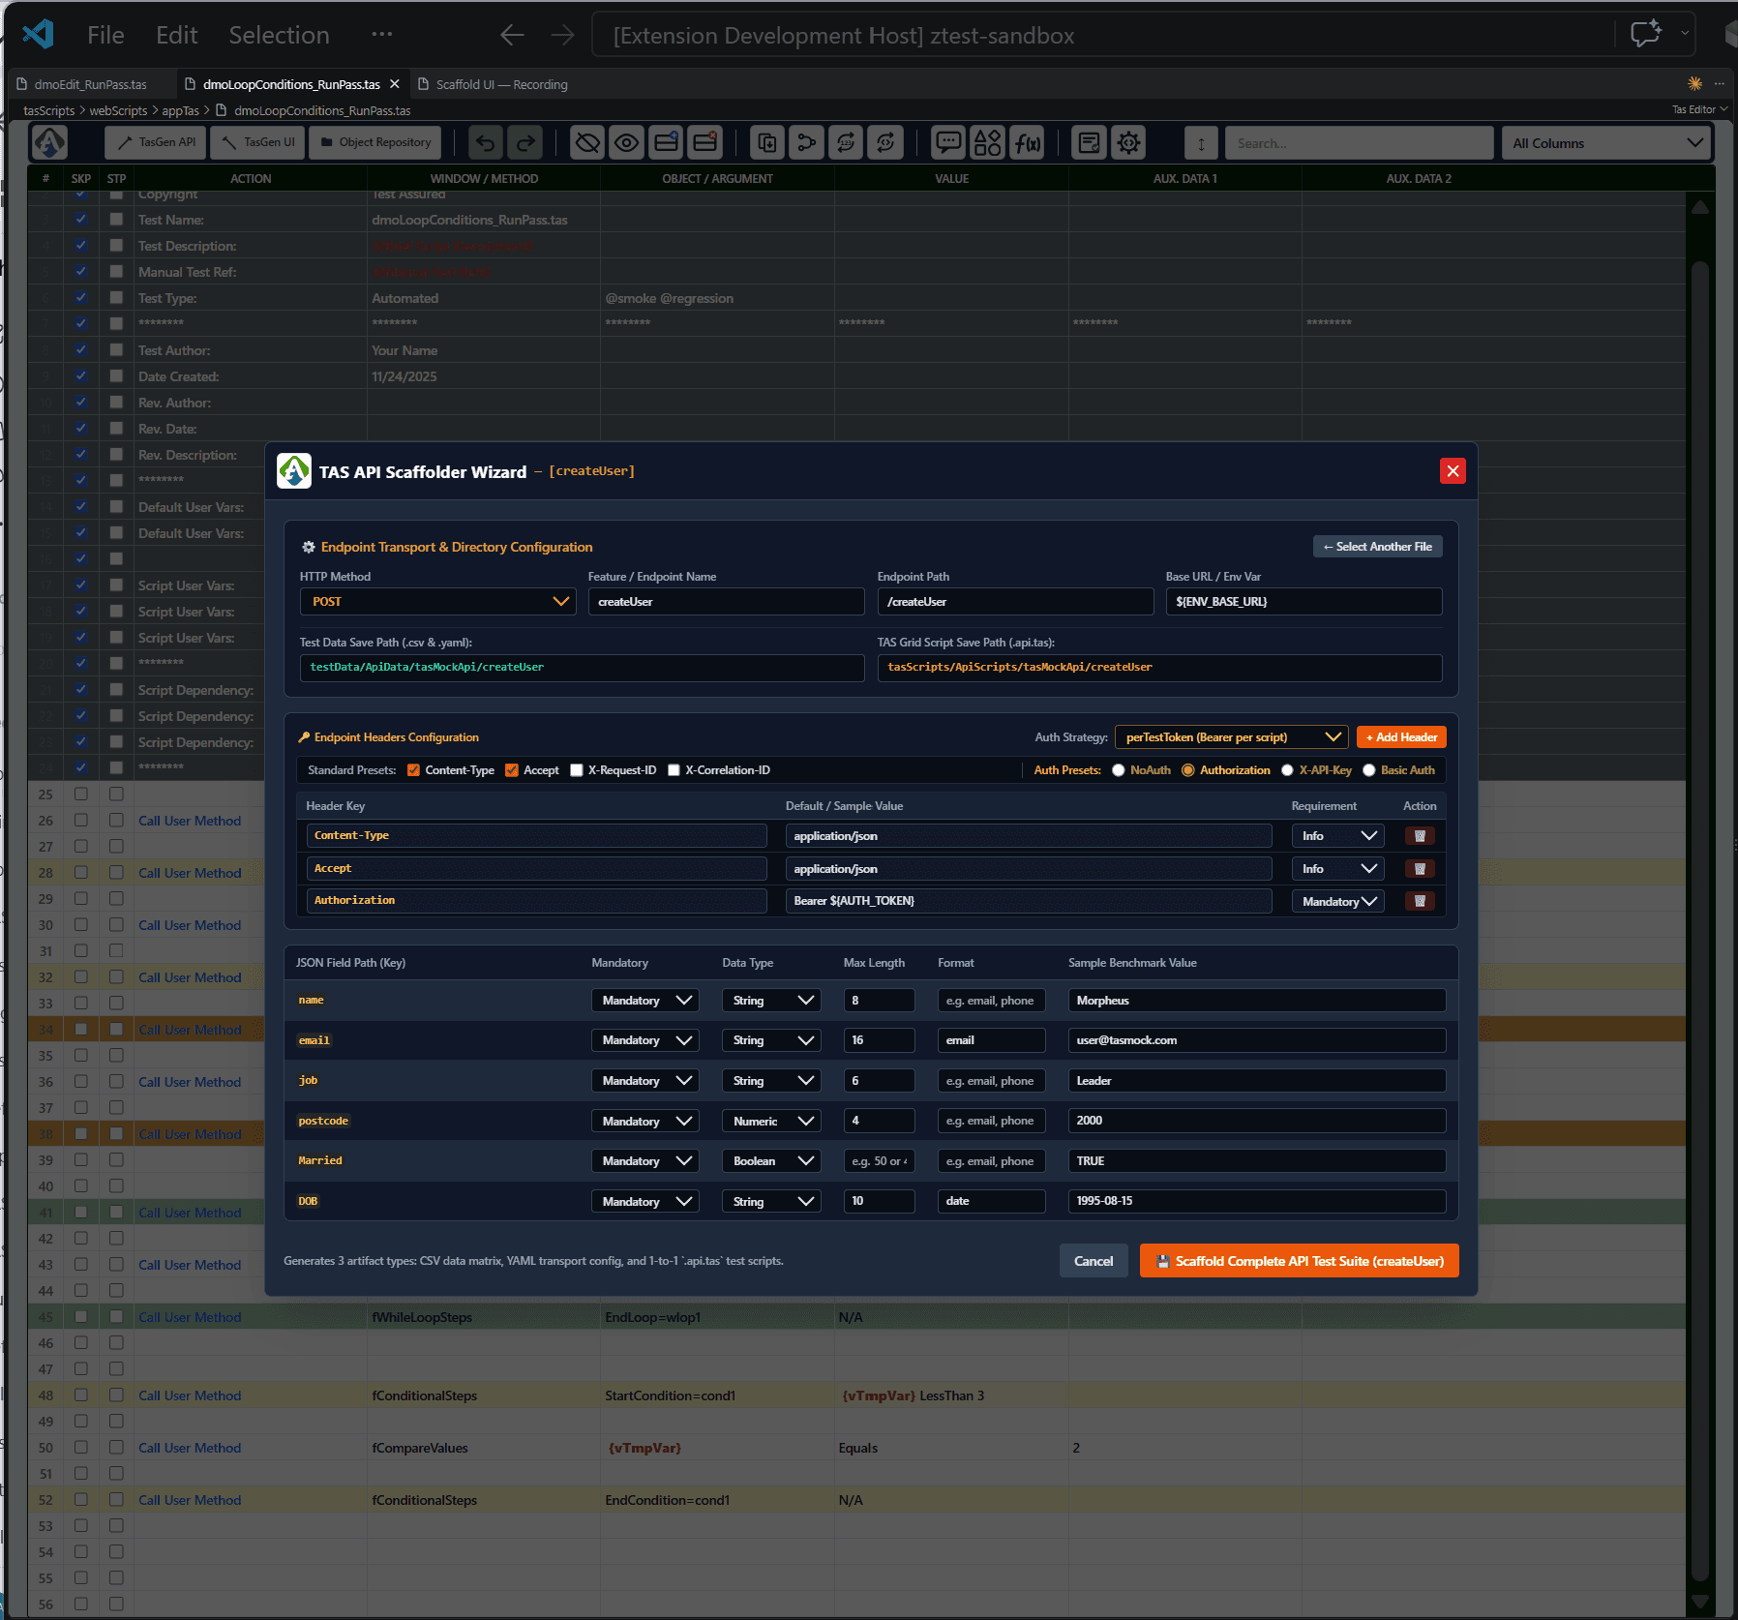This screenshot has width=1738, height=1620.
Task: Click Scaffold Complete API Test Suite button
Action: point(1300,1261)
